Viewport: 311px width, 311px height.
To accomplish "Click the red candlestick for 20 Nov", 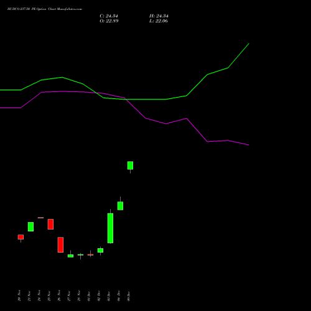I will pyautogui.click(x=21, y=237).
